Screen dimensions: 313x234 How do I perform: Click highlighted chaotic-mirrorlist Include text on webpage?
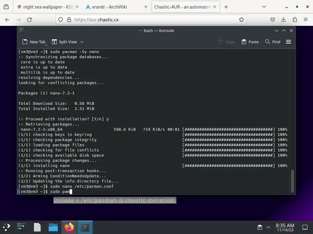click(x=115, y=200)
